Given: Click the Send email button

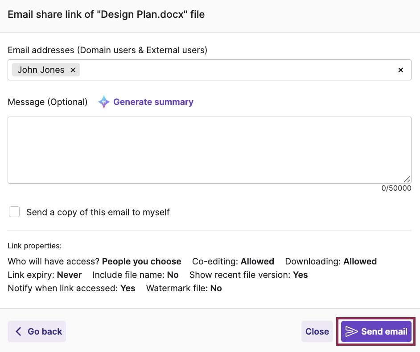Looking at the screenshot, I should (376, 331).
